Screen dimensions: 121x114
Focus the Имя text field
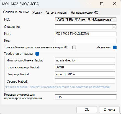86,34
